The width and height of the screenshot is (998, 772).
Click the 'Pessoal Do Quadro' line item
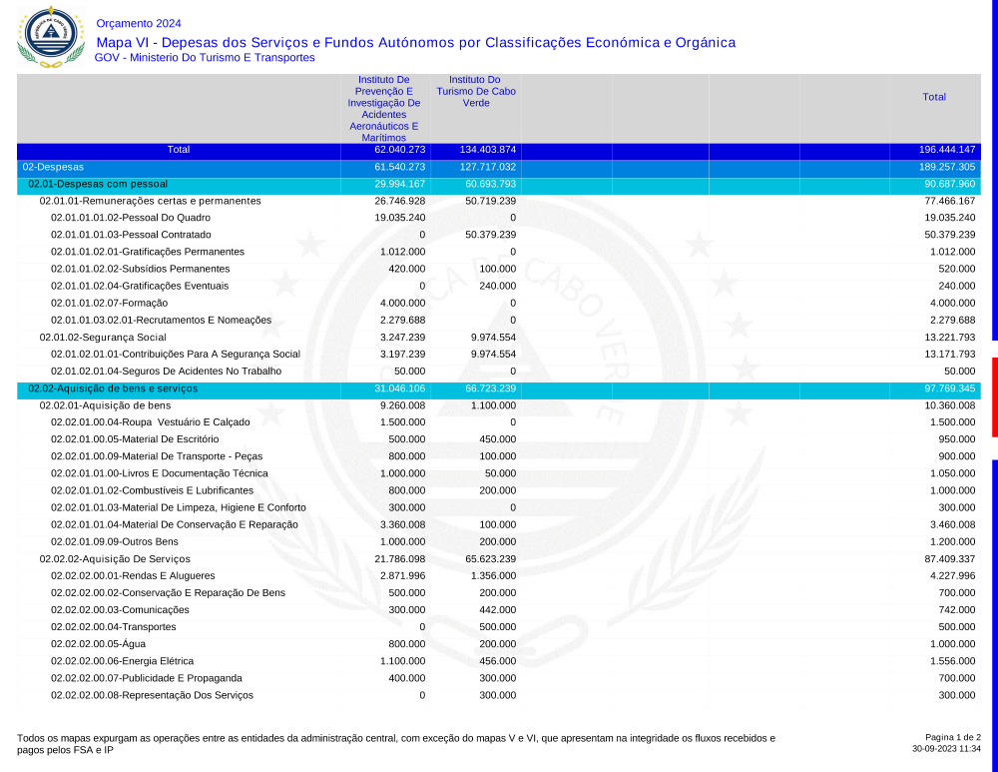click(x=131, y=218)
